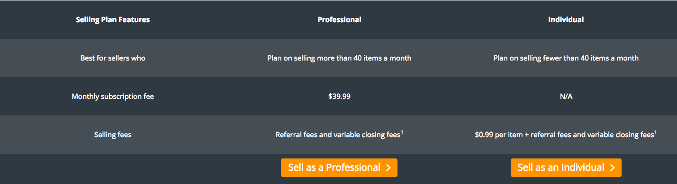Click the empty cell under Selling fees label
This screenshot has width=677, height=184.
tap(113, 168)
